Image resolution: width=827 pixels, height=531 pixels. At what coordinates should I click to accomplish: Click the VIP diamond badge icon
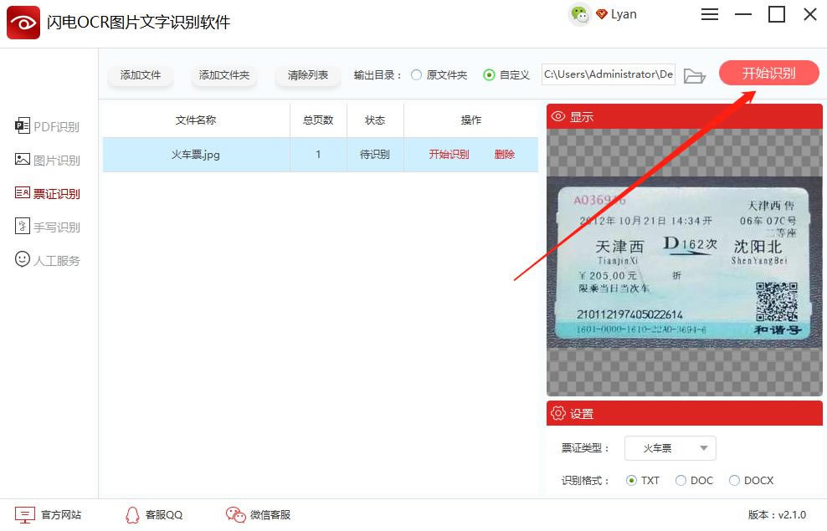(601, 14)
